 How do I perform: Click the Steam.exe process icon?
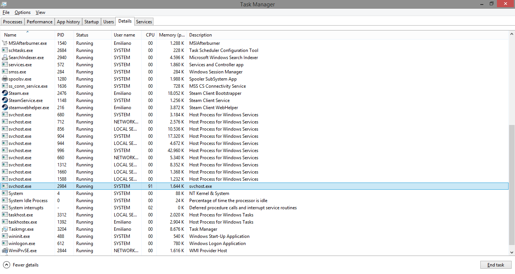click(6, 93)
